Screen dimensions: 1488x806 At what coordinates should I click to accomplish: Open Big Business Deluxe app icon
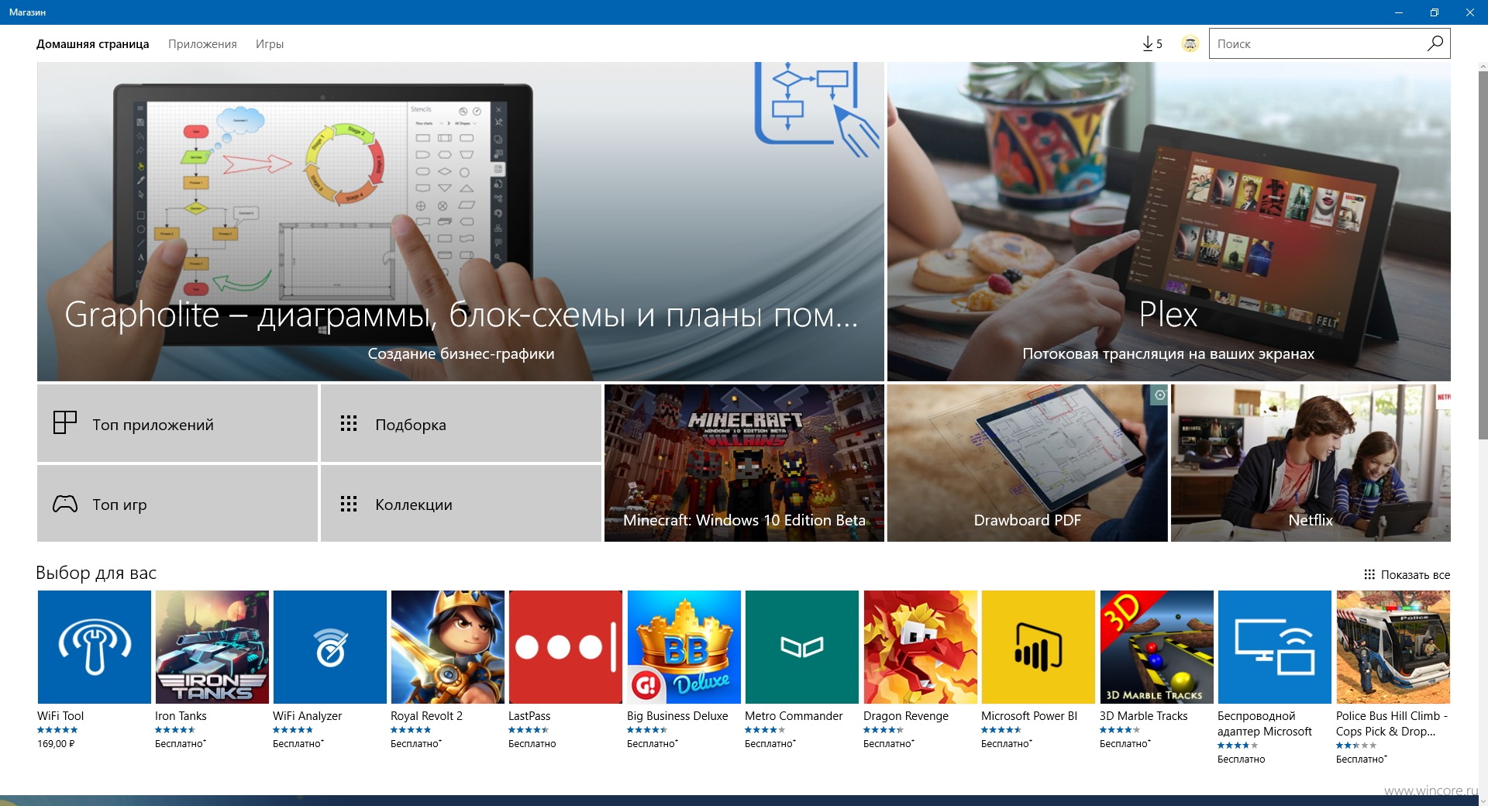point(684,647)
